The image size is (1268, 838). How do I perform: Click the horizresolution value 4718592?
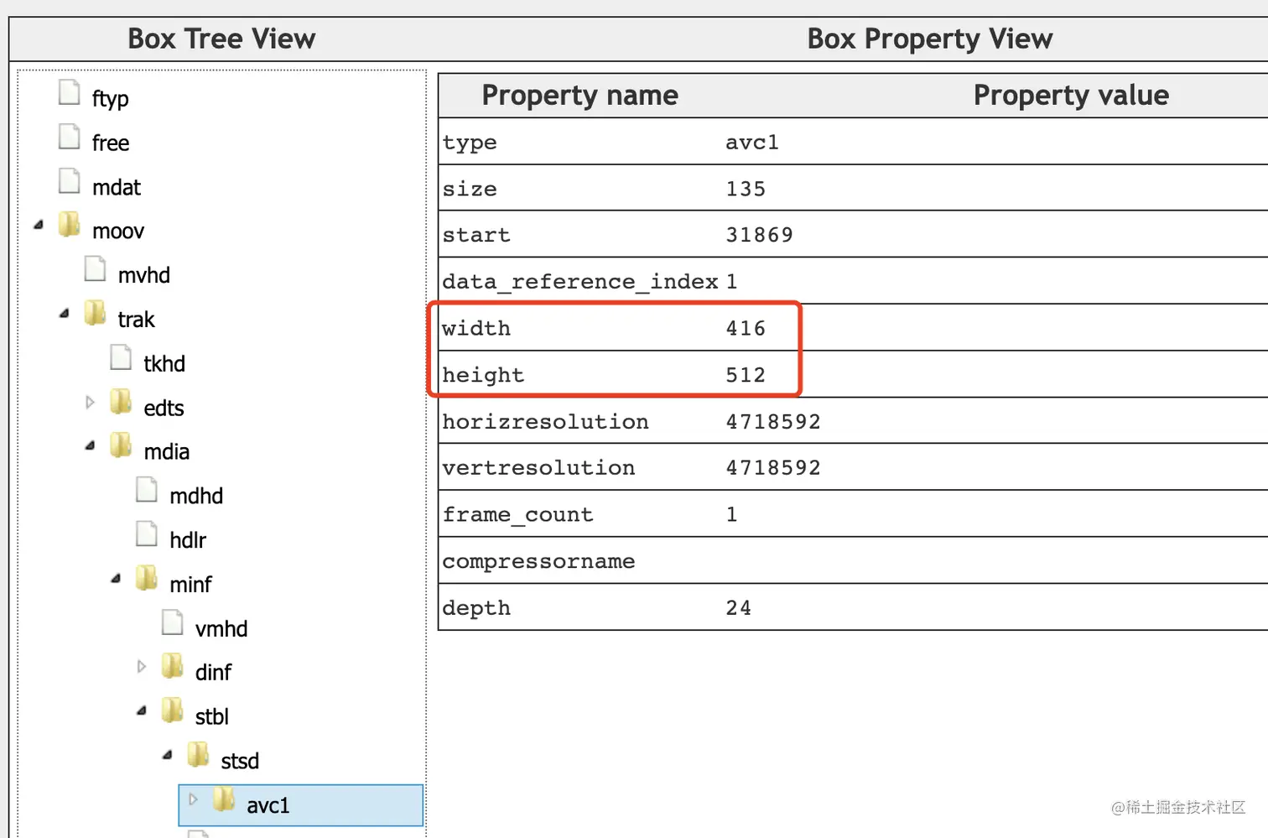tap(773, 421)
